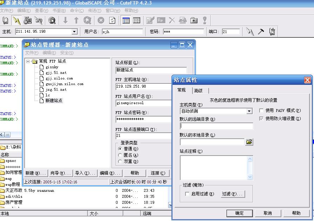Click the exclamation mark toolbar icon
The width and height of the screenshot is (314, 221).
(x=205, y=20)
